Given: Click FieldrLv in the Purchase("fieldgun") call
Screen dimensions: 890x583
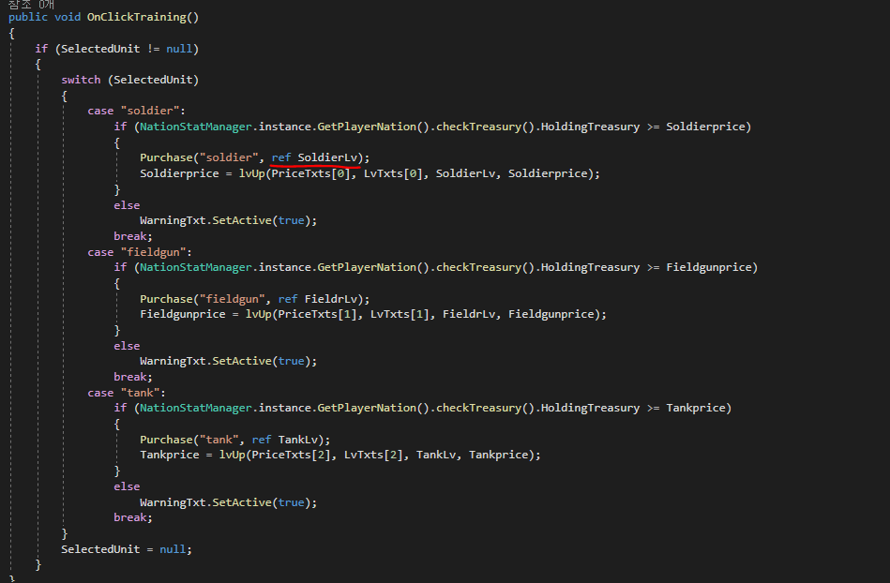Looking at the screenshot, I should pyautogui.click(x=331, y=299).
